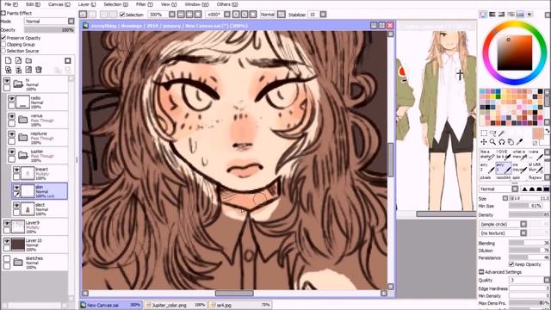Enable Clipping Group checkbox
Screen dimensions: 551x310
click(3, 44)
